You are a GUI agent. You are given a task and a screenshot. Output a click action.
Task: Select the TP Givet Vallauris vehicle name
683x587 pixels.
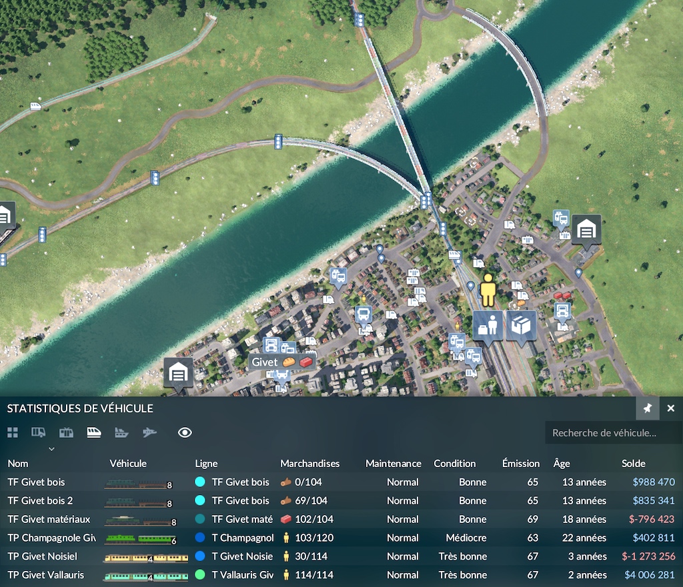pos(46,575)
